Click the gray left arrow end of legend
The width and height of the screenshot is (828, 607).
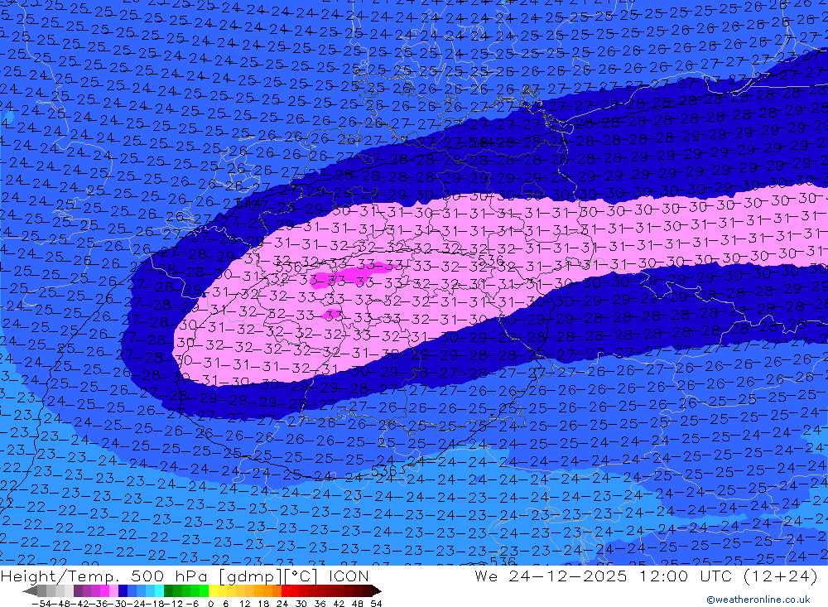[30, 591]
